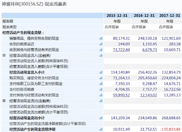Click the value 224,004.24
Image resolution: width=182 pixels, height=132 pixels.
(171, 78)
